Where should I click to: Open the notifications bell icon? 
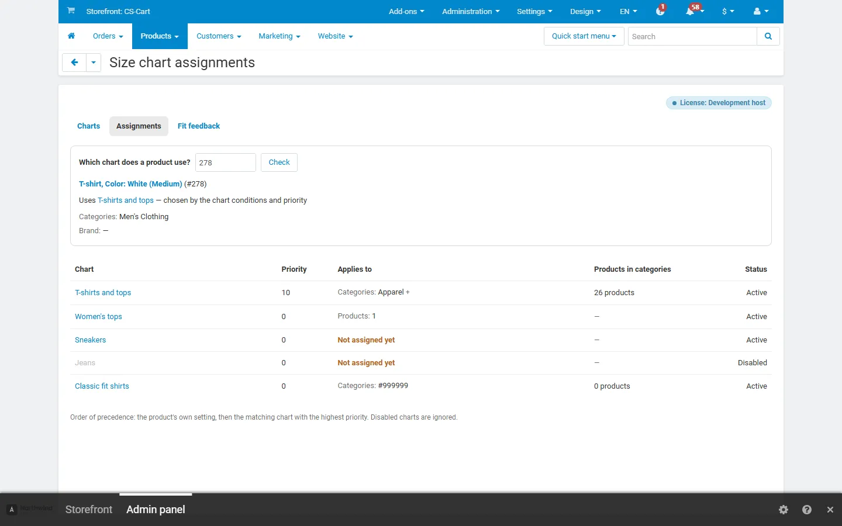click(x=691, y=11)
